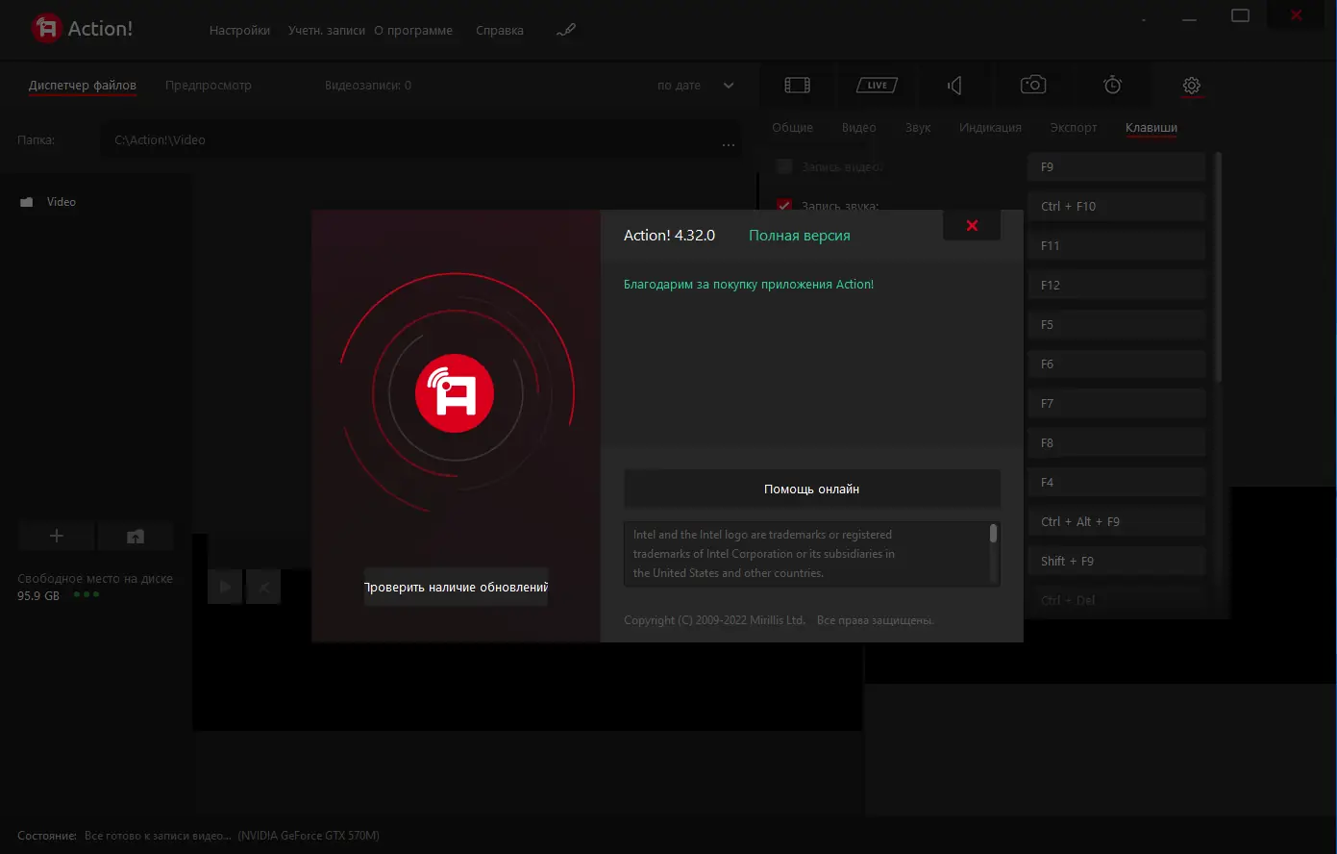Open the video recording mode icon
This screenshot has height=854, width=1337.
(x=797, y=86)
